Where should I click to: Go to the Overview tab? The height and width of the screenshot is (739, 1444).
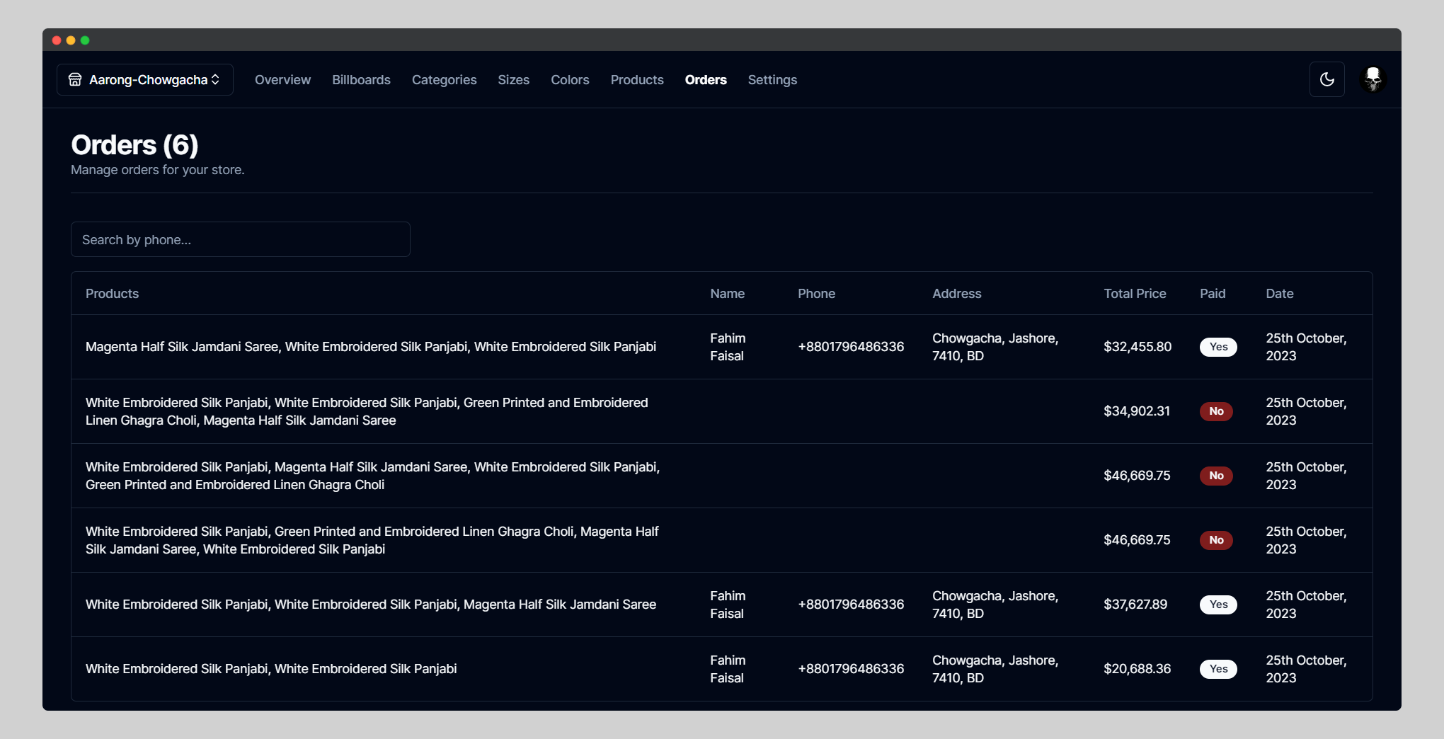[x=282, y=80]
